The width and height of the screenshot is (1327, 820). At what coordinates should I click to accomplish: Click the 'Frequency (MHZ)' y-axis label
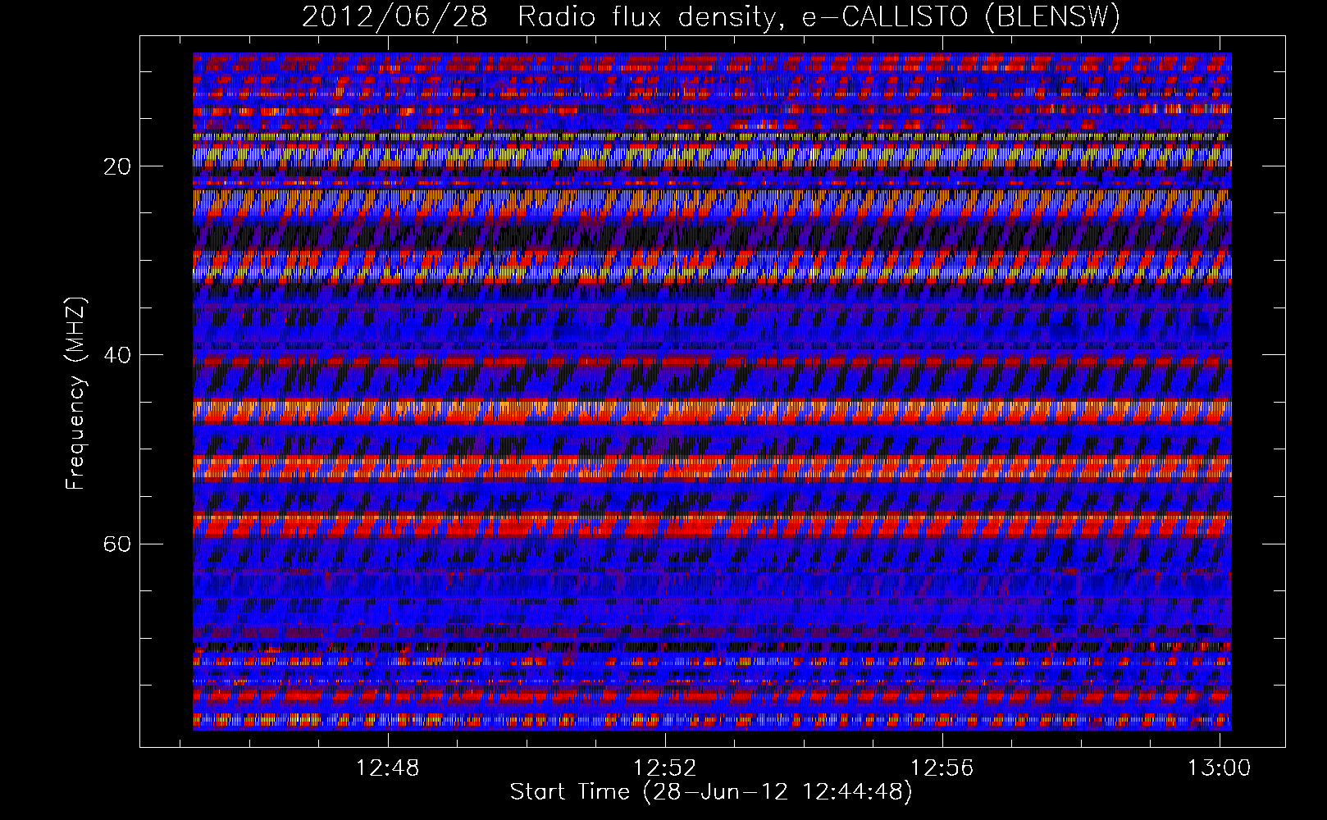coord(75,394)
